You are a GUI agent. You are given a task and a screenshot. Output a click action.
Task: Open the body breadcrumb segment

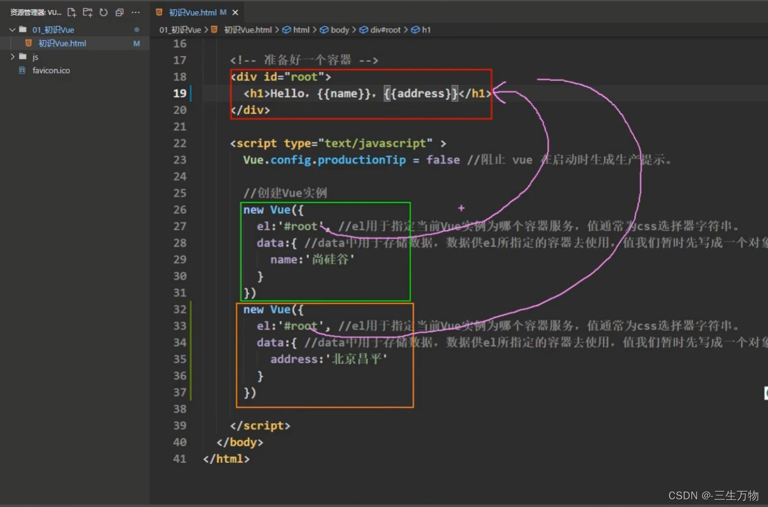coord(340,30)
